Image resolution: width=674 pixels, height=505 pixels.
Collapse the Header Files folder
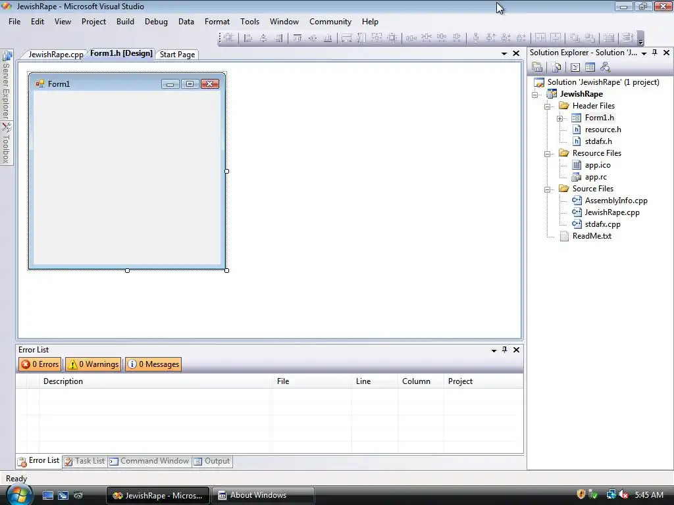pyautogui.click(x=548, y=106)
